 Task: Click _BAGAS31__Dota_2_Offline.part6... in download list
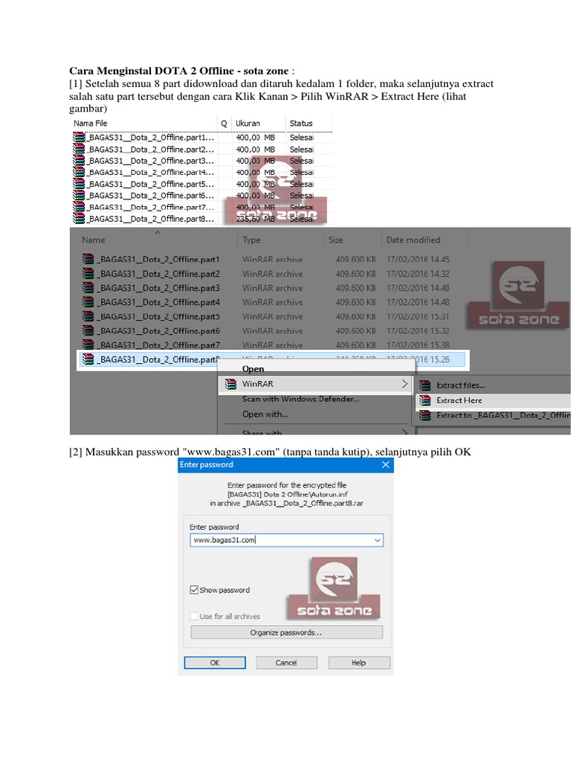[x=150, y=196]
